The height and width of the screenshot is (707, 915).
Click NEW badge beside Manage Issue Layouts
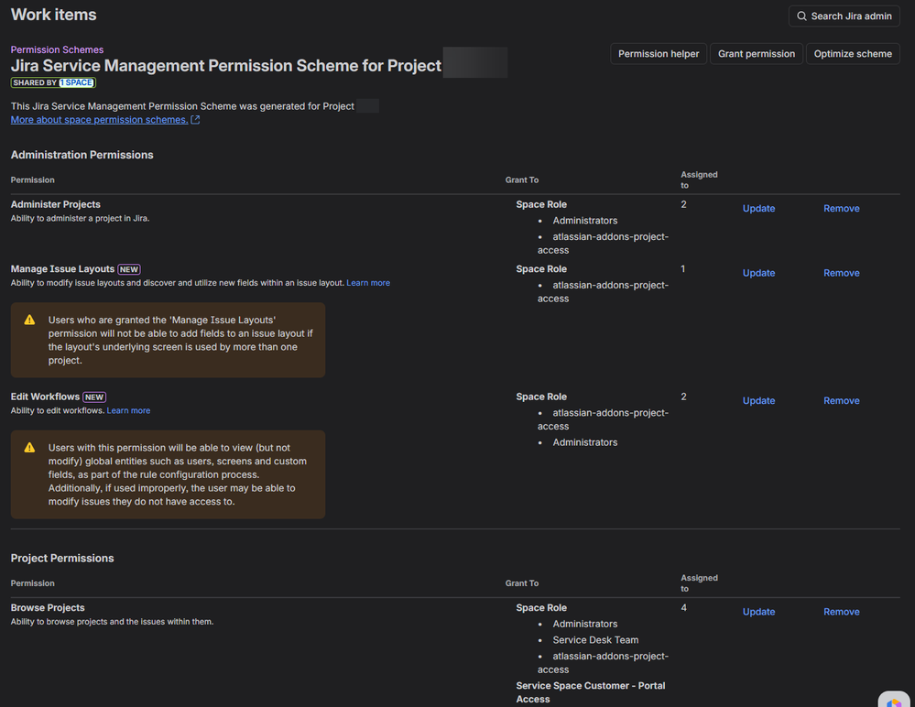coord(129,269)
